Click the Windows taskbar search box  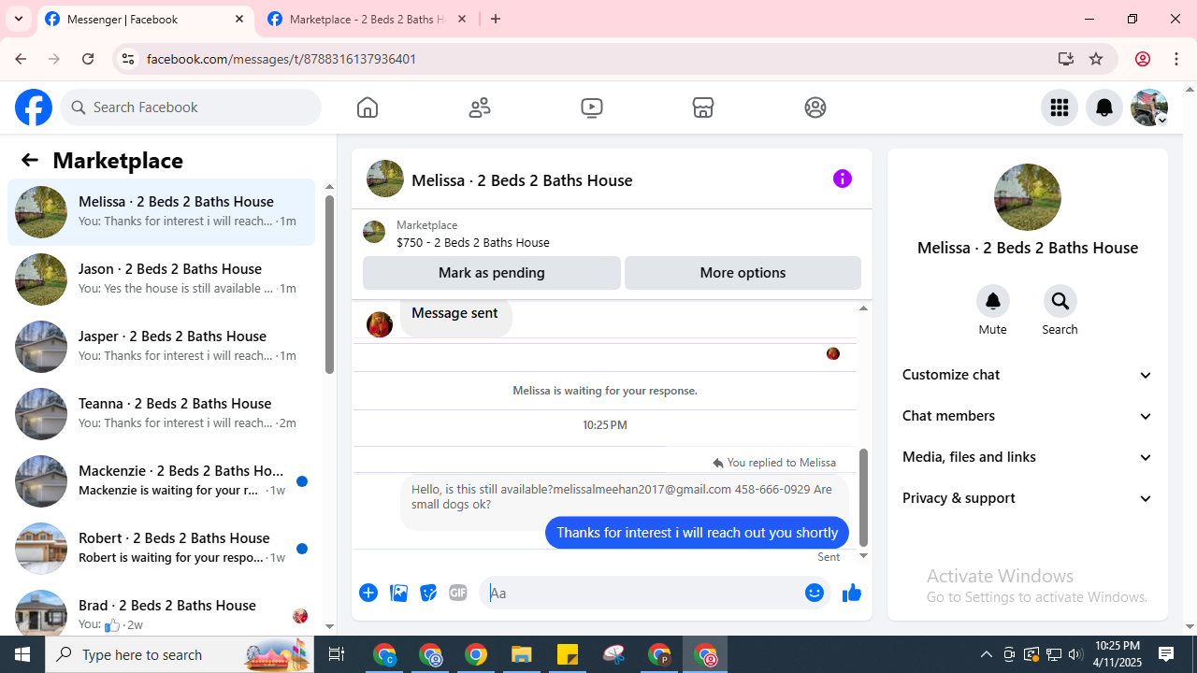180,654
